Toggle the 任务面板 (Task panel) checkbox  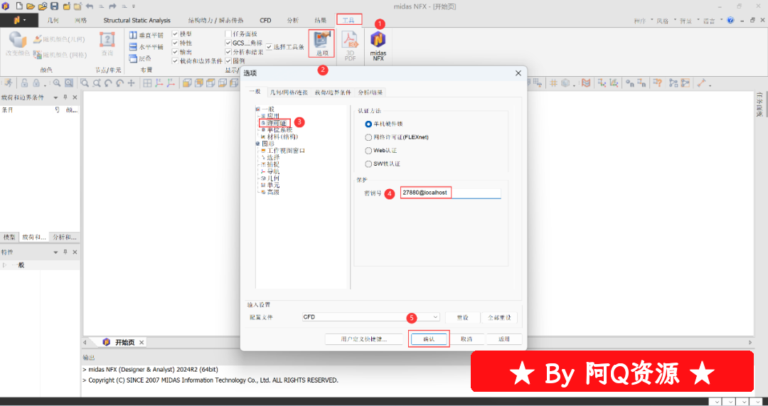coord(228,34)
